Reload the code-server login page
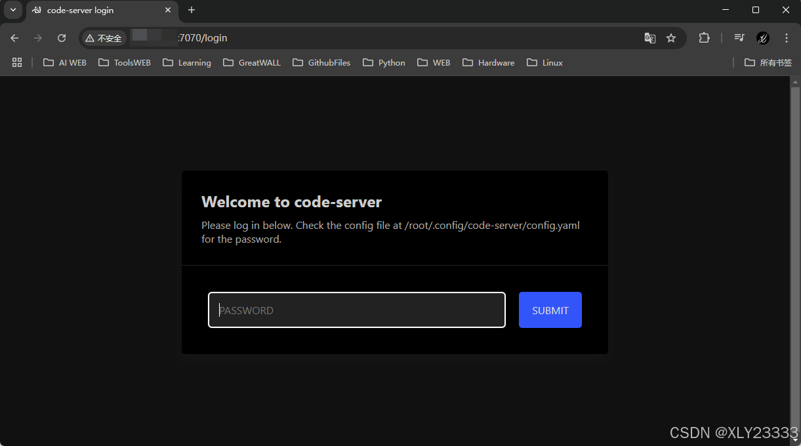Image resolution: width=801 pixels, height=446 pixels. click(61, 38)
